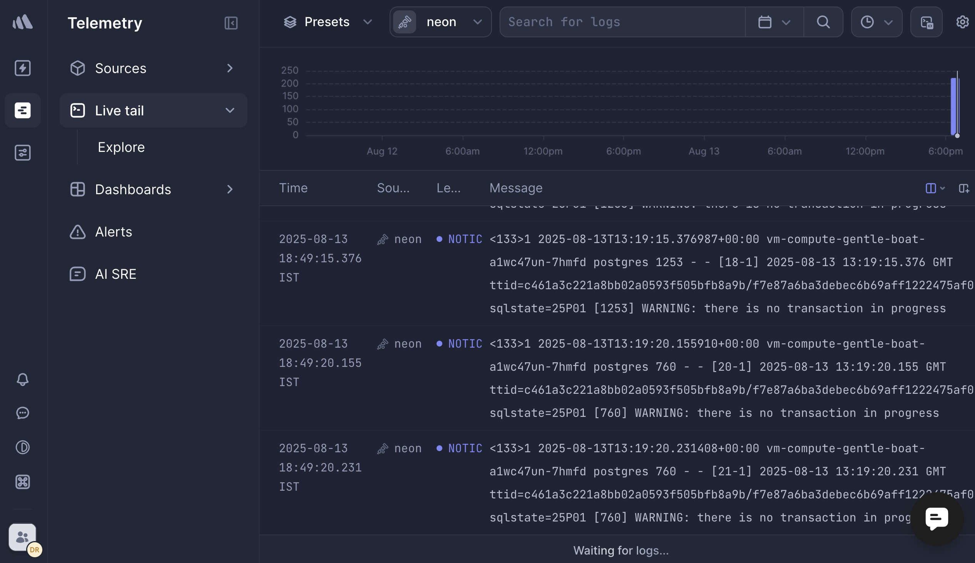Navigate to the Explore page

(122, 147)
